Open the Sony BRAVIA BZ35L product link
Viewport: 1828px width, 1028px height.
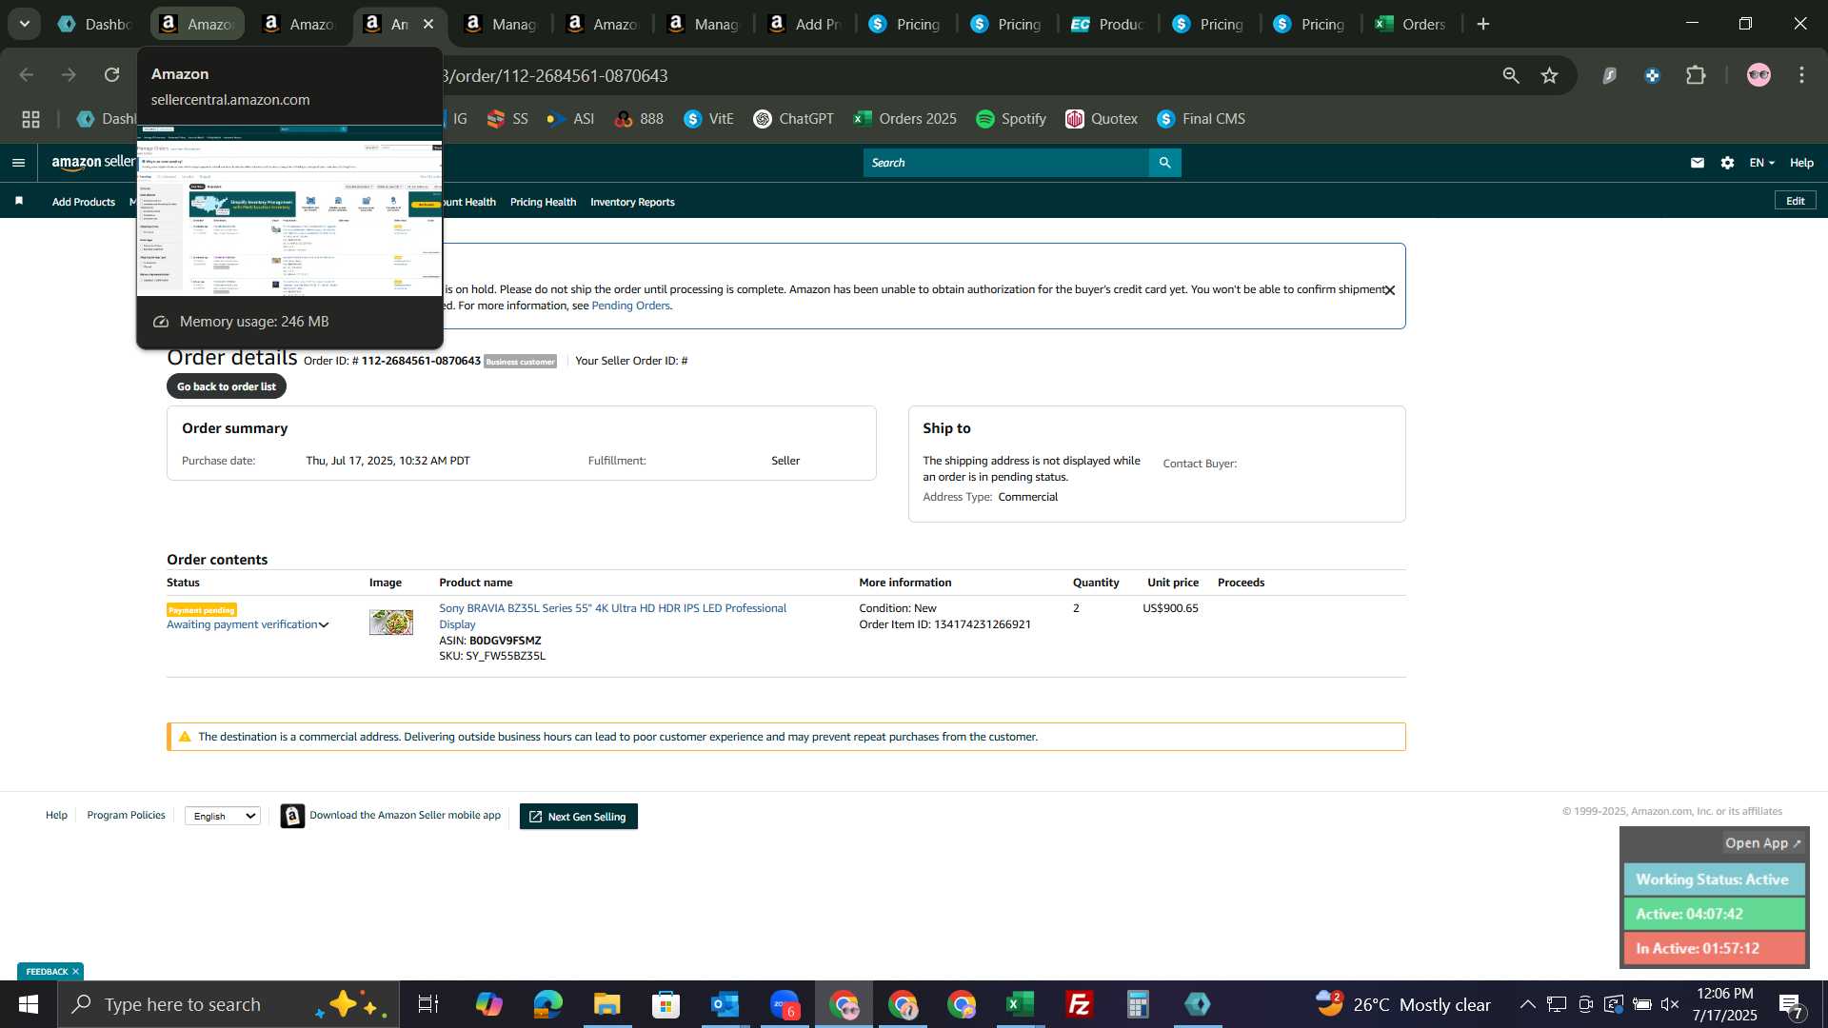[612, 616]
